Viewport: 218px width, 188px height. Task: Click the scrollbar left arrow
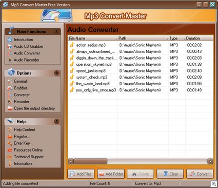point(71,161)
